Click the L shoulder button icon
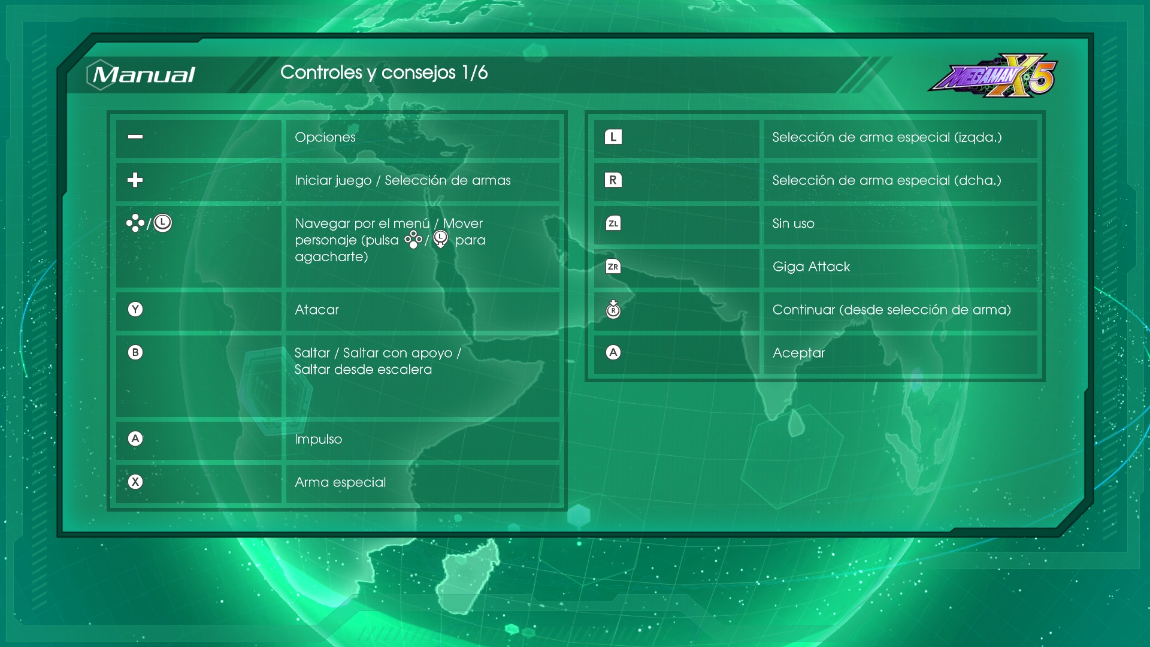 coord(613,137)
